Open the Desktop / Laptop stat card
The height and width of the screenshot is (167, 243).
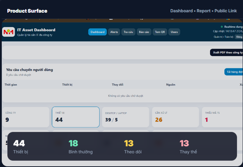click(x=126, y=117)
